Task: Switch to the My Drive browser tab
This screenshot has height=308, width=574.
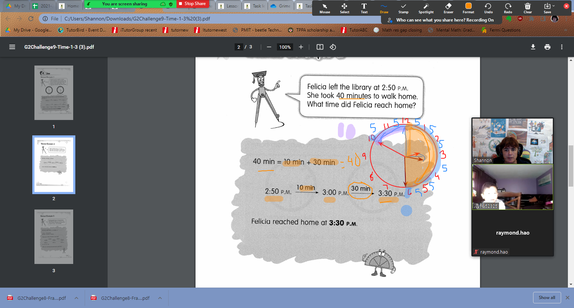Action: pyautogui.click(x=15, y=6)
